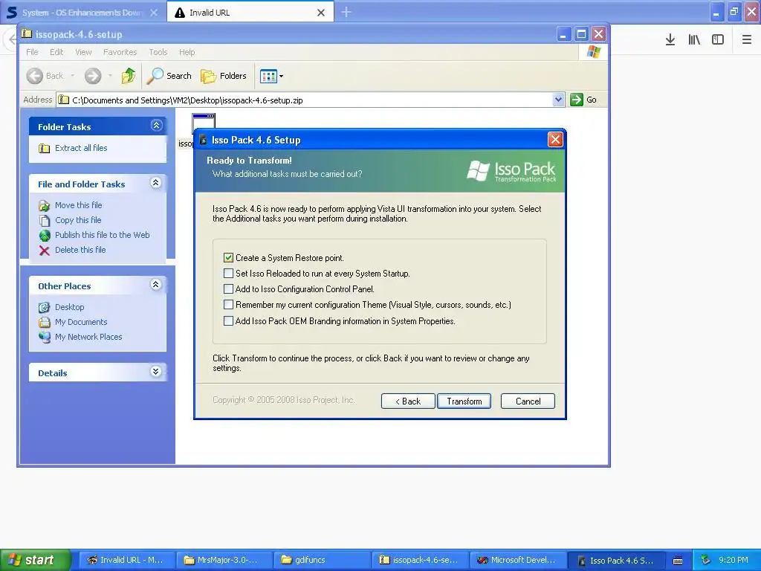Open a new browser tab
The width and height of the screenshot is (761, 571).
[x=346, y=12]
